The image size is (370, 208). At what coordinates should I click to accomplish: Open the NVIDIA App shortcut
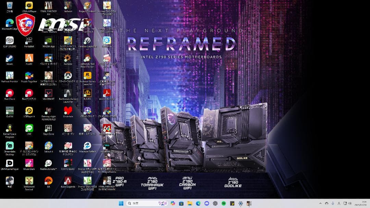[49, 40]
